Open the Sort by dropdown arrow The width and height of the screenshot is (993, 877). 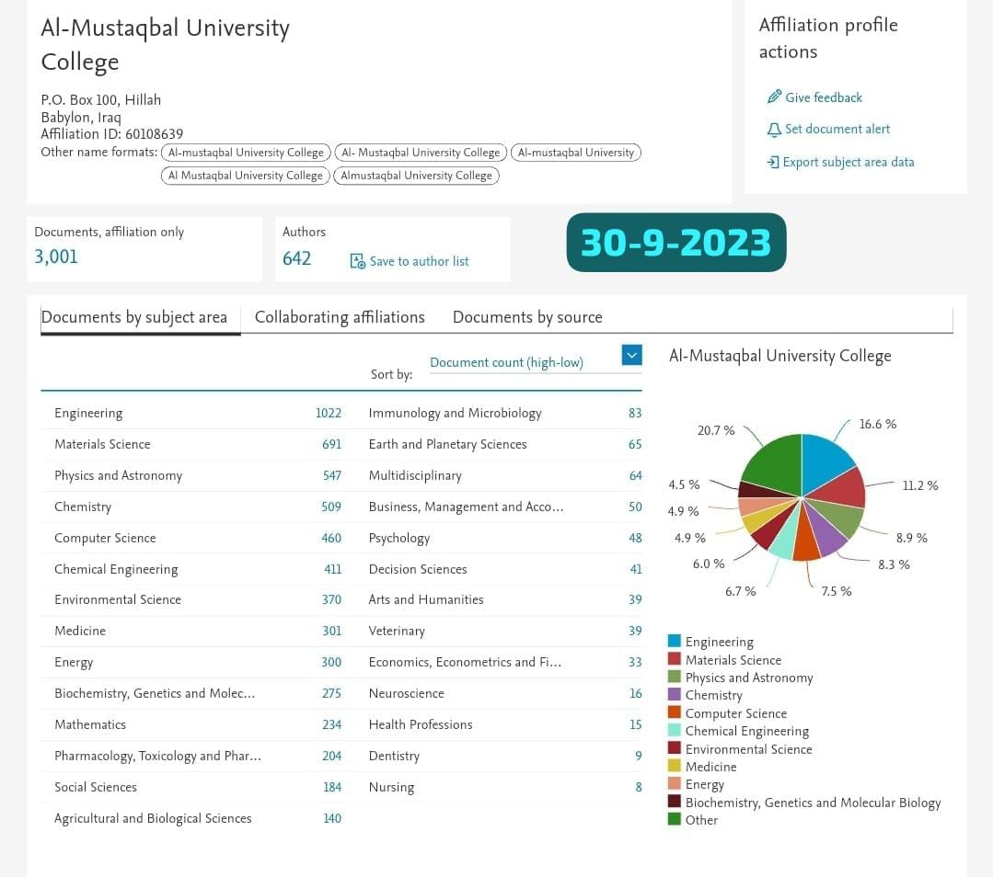(x=631, y=355)
